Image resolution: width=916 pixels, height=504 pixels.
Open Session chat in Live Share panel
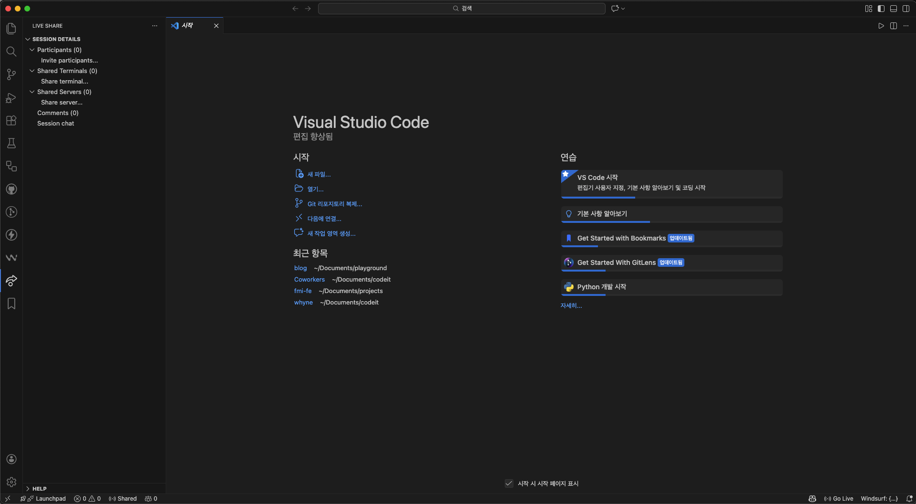coord(55,124)
